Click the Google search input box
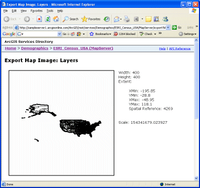 (x=39, y=34)
